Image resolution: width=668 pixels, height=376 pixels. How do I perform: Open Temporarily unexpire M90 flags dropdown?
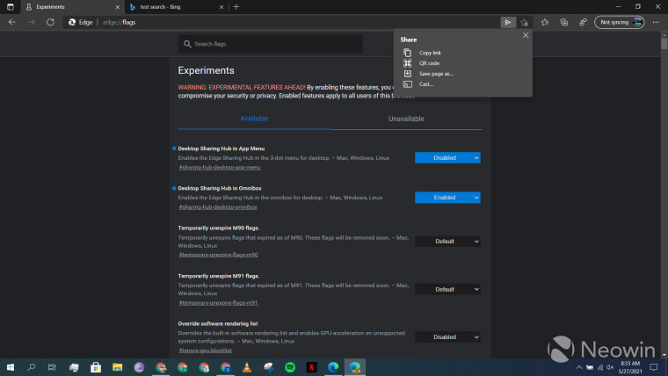pos(447,242)
